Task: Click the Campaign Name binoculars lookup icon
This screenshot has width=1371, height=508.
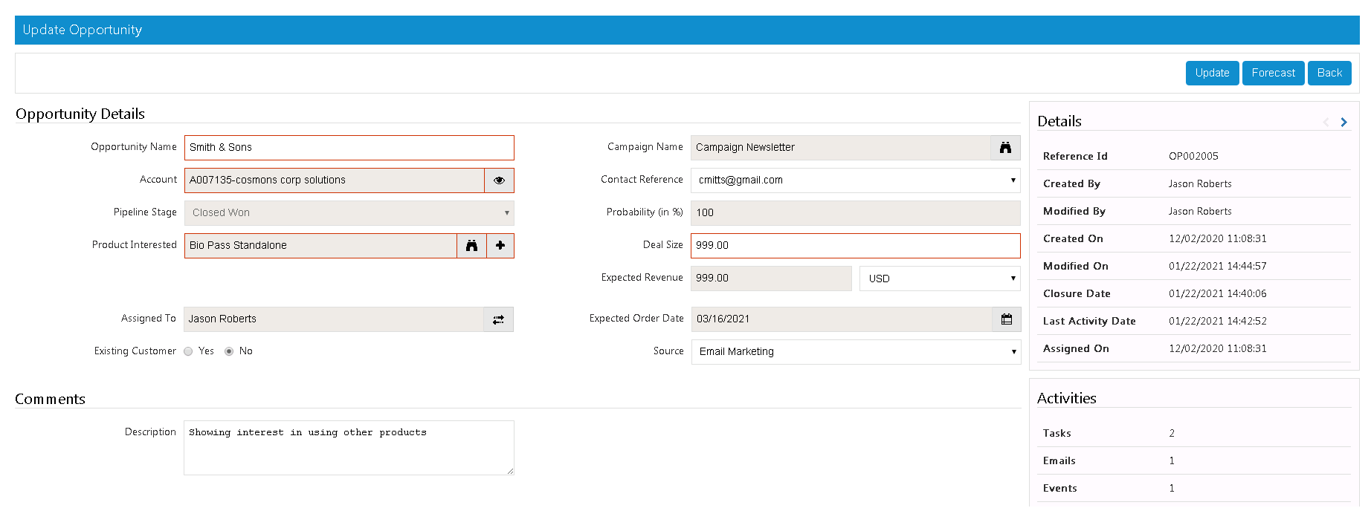Action: click(x=1005, y=148)
